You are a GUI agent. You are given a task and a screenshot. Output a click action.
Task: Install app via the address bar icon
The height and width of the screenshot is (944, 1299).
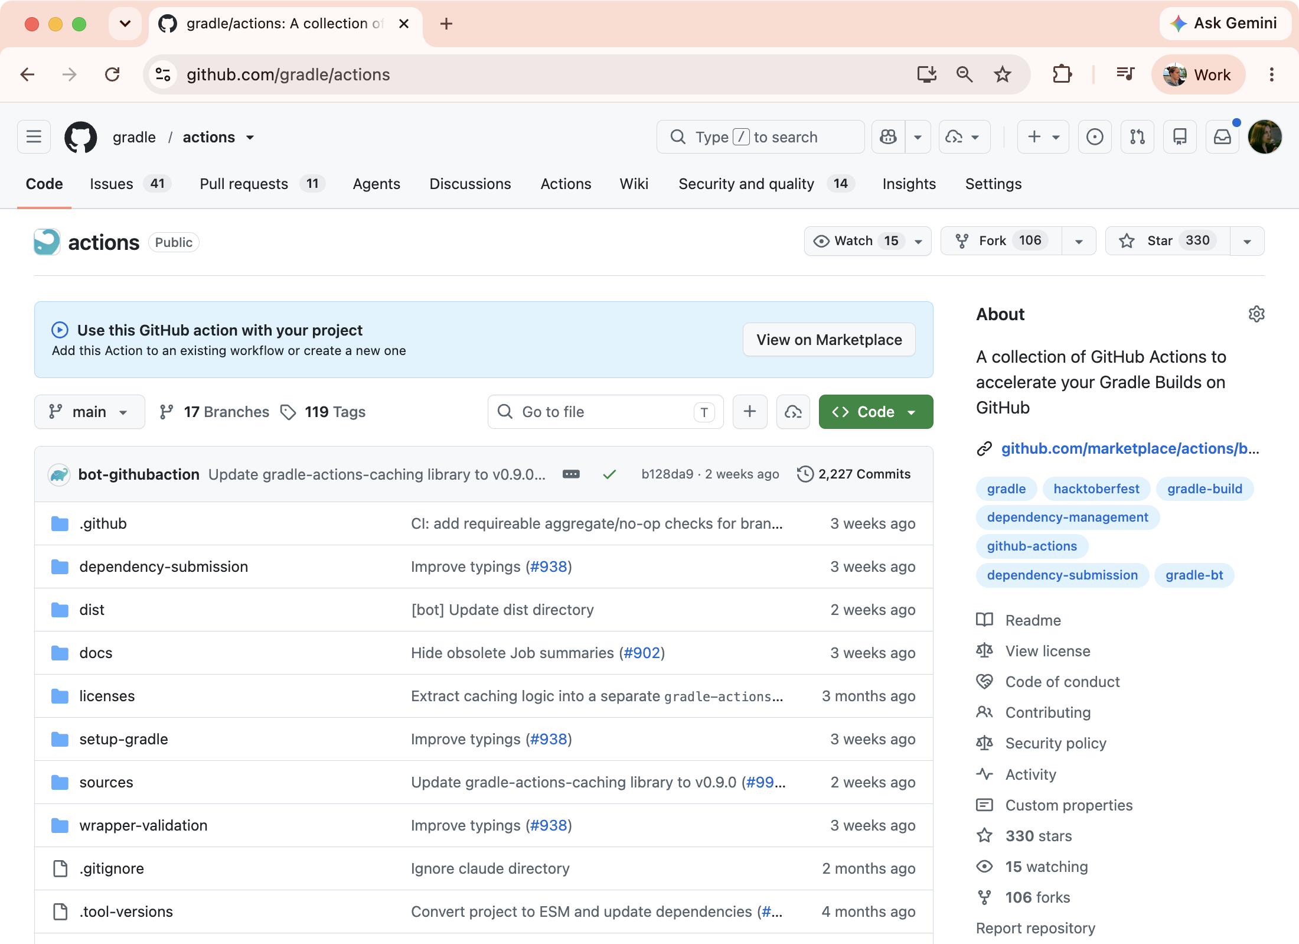(x=926, y=74)
